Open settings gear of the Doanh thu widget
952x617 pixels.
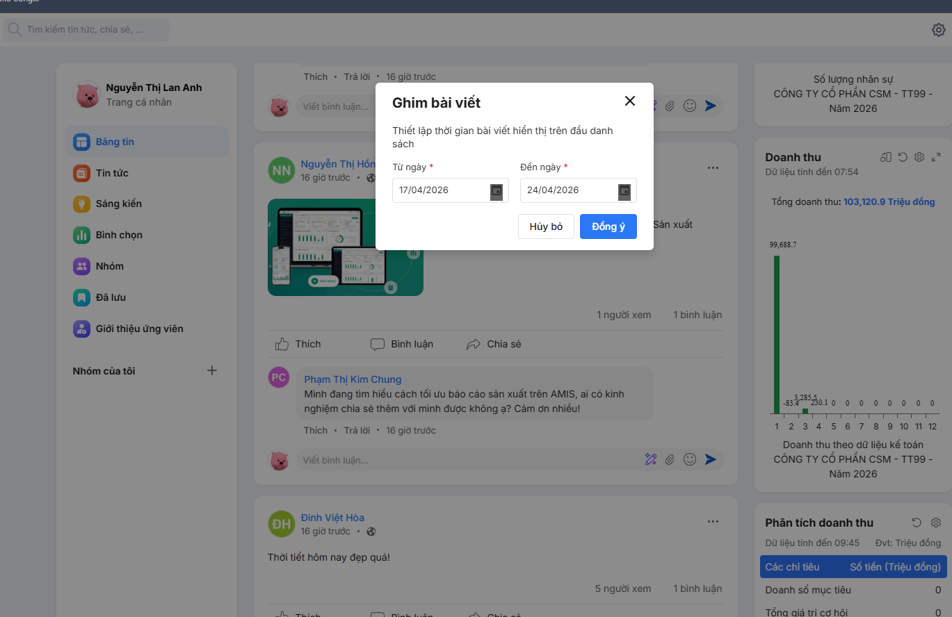919,157
